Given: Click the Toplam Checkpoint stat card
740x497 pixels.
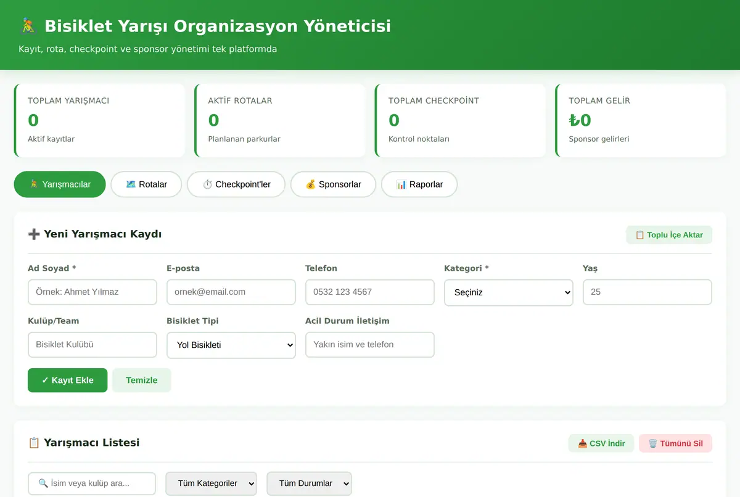Looking at the screenshot, I should coord(460,120).
